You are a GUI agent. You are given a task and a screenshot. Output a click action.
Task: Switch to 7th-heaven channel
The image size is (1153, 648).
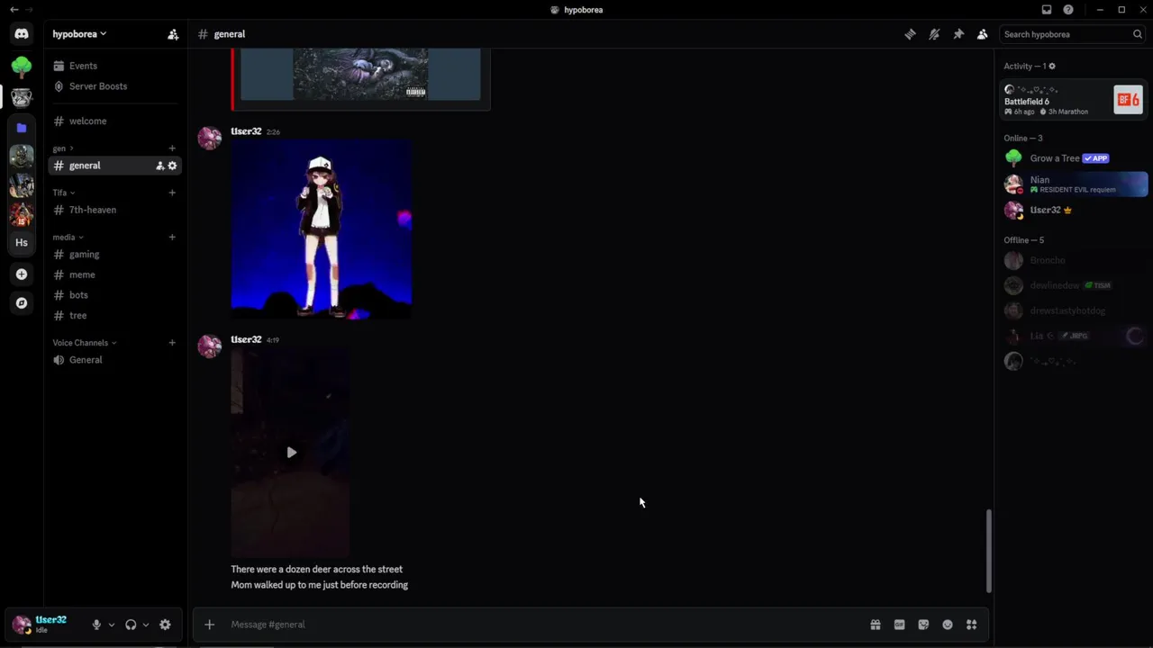(114, 210)
